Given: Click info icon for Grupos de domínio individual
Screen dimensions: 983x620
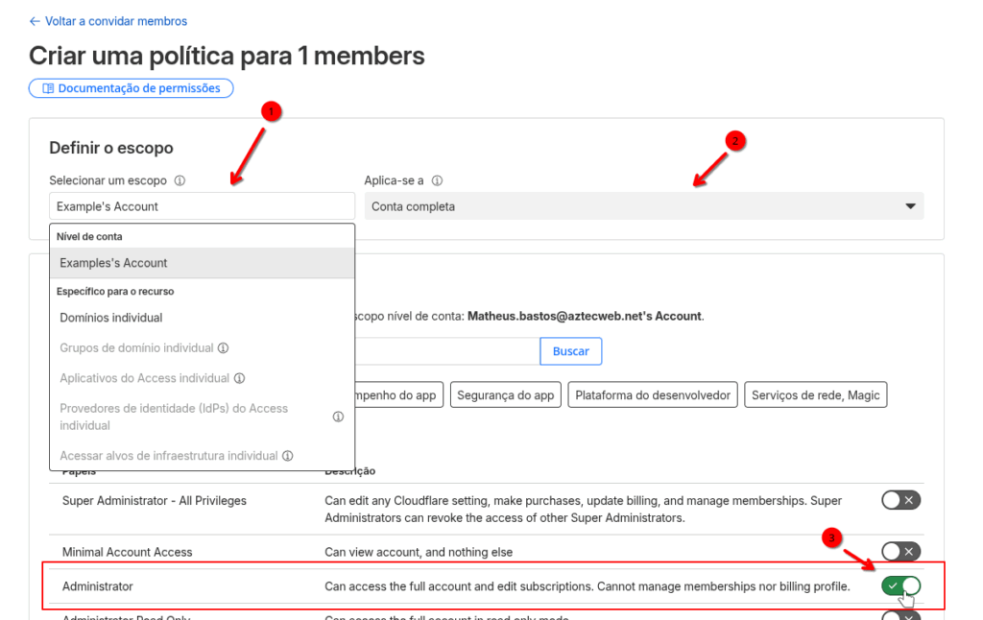Looking at the screenshot, I should pyautogui.click(x=223, y=348).
